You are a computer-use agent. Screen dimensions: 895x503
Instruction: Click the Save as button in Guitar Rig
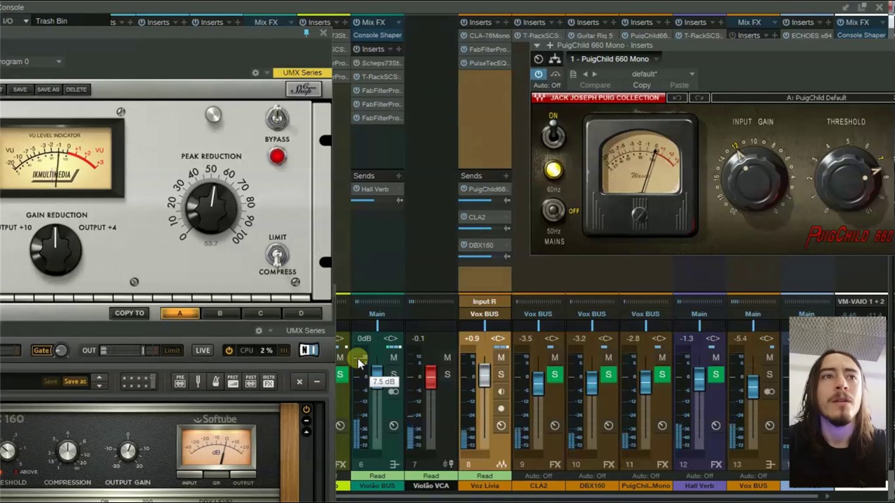(75, 381)
